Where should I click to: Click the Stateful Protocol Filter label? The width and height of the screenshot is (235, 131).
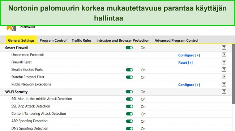pos(28,77)
